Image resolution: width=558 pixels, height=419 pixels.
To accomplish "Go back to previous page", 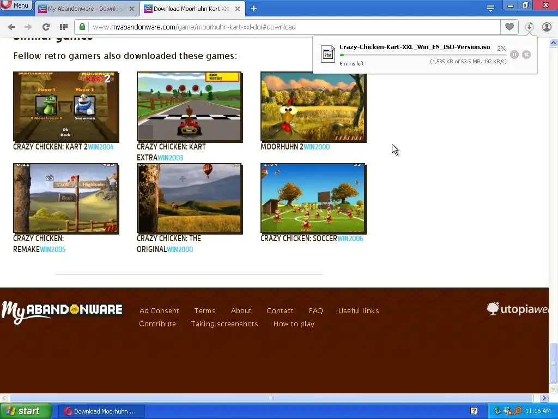I will 12,27.
